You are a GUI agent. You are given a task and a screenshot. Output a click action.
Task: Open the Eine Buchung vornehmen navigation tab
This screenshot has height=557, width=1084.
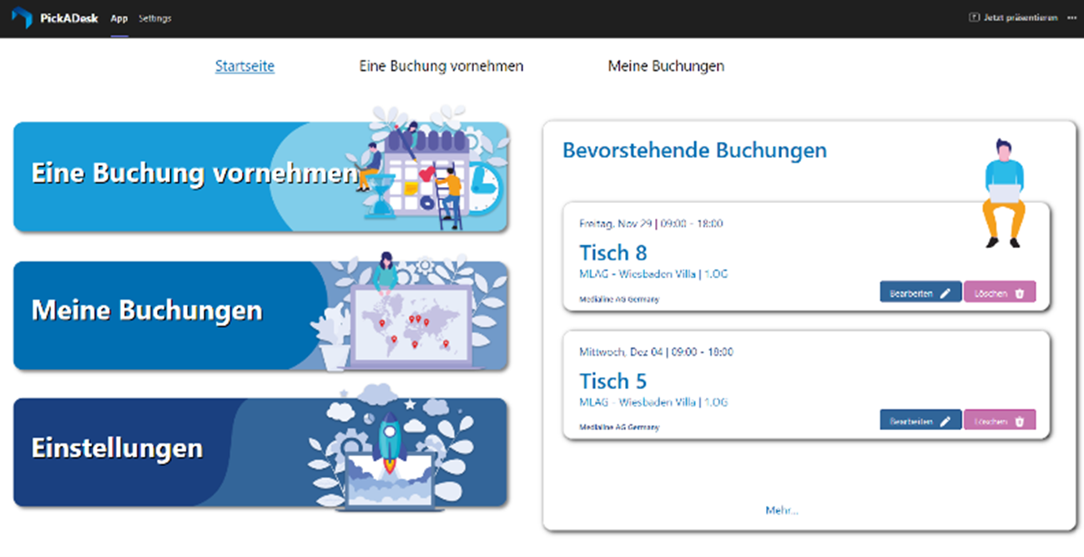pyautogui.click(x=441, y=66)
